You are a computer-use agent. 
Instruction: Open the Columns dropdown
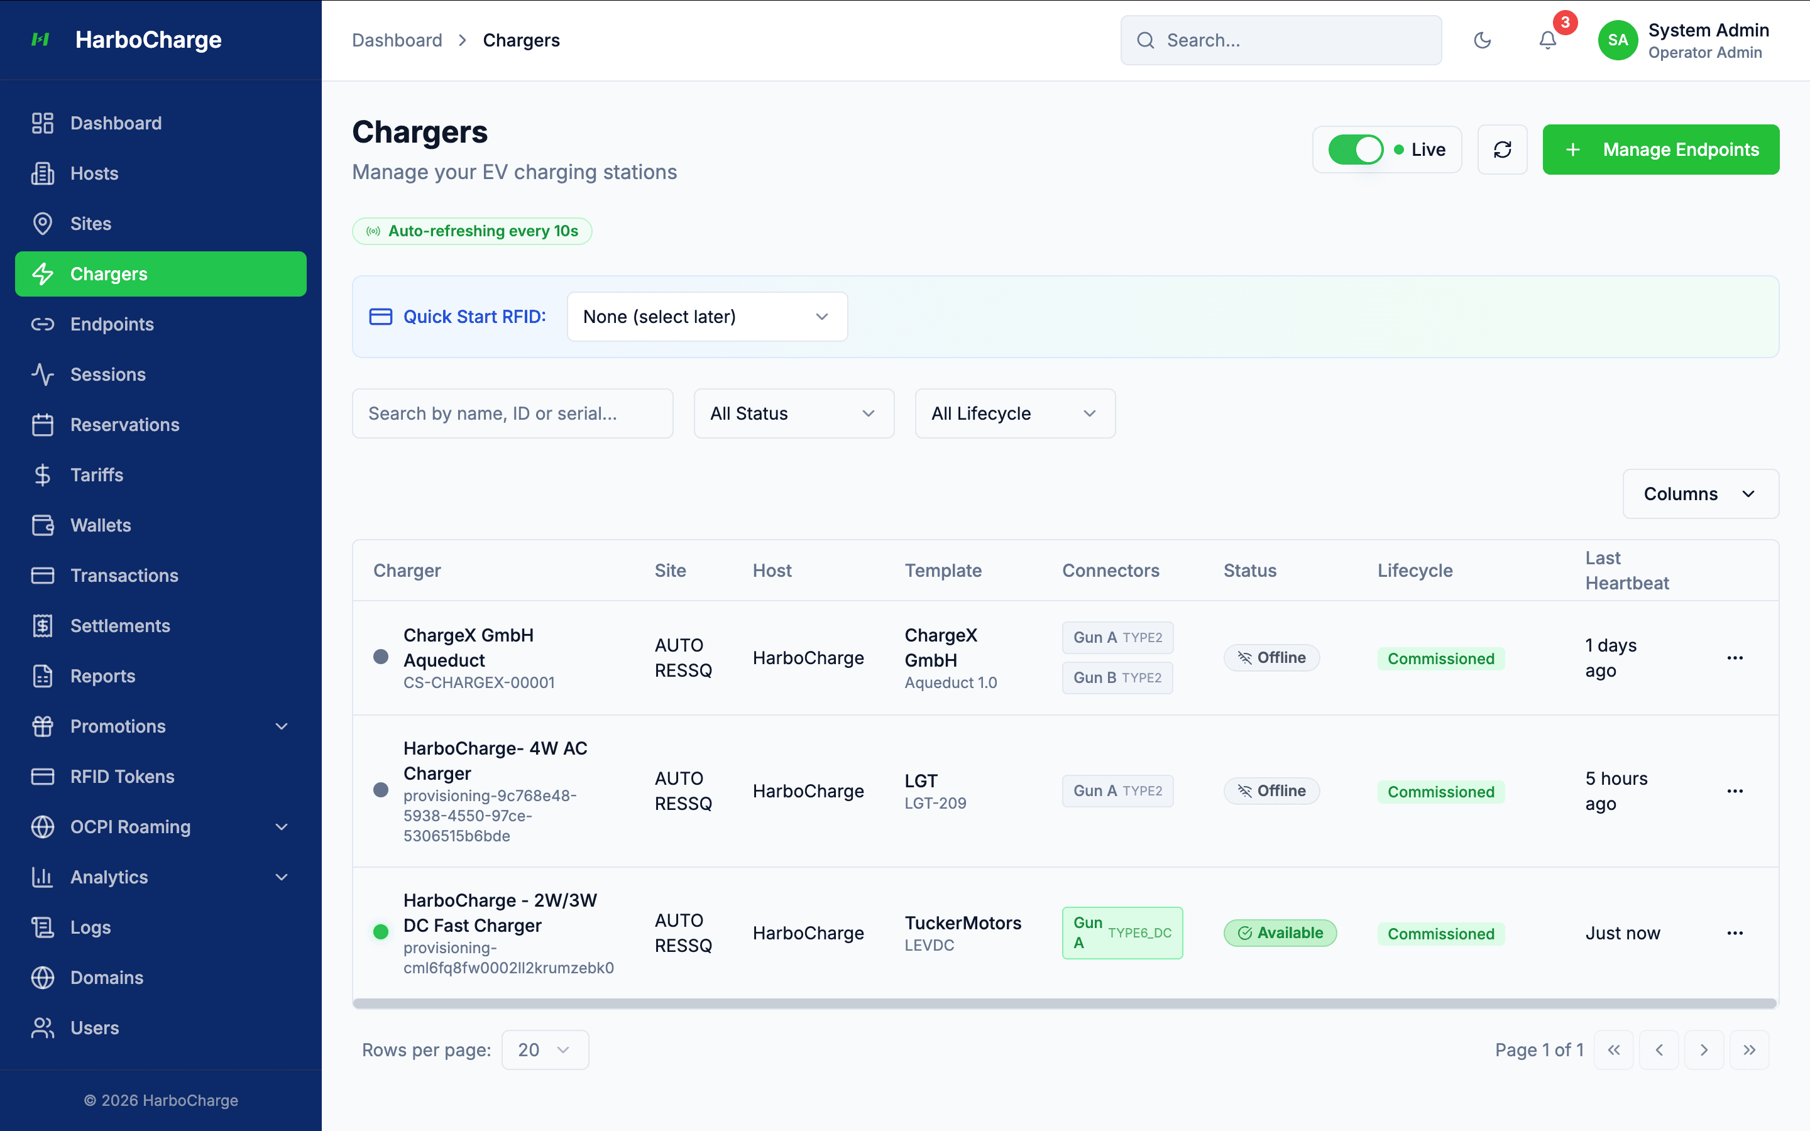(x=1700, y=494)
